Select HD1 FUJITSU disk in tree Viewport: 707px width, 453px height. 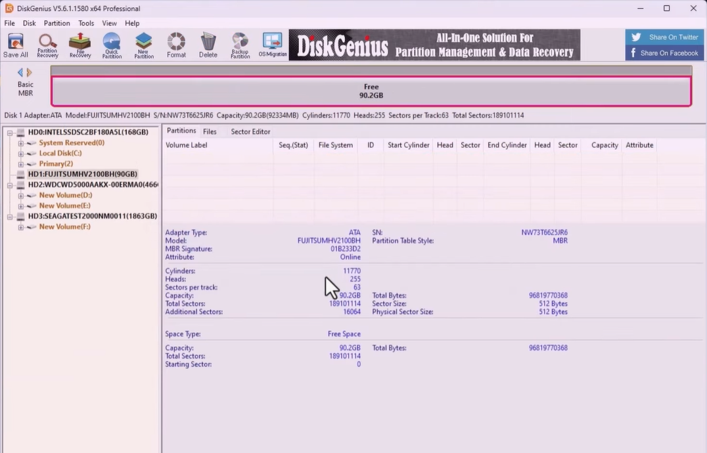pos(82,175)
